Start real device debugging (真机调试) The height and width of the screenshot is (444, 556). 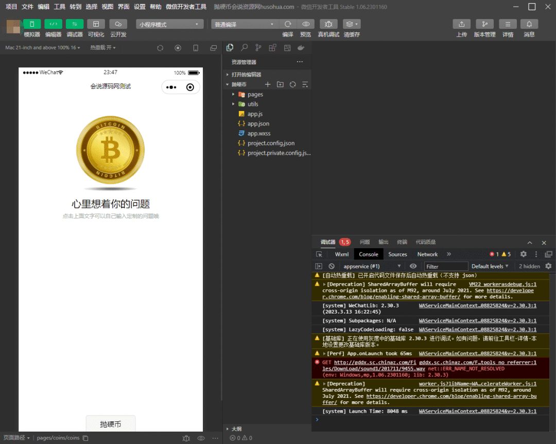[x=328, y=24]
